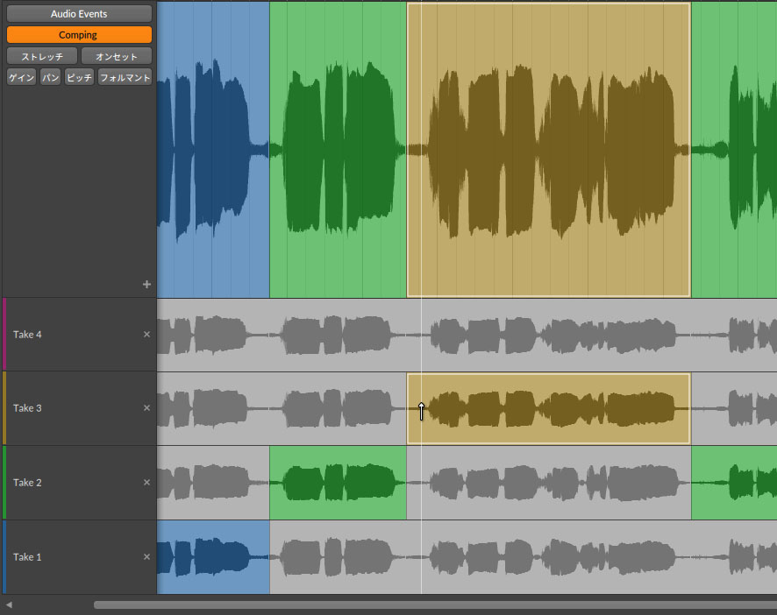
Task: Select the Take 1 lane label
Action: pos(27,557)
